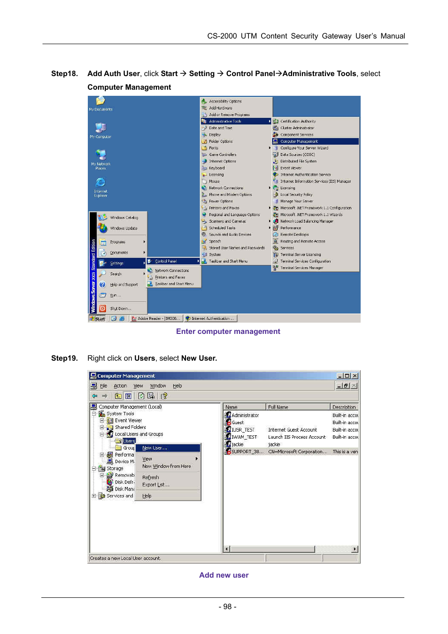The height and width of the screenshot is (634, 448).
Task: Open the Action menu
Action: (120, 386)
